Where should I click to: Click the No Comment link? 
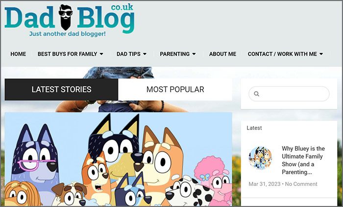(x=301, y=184)
